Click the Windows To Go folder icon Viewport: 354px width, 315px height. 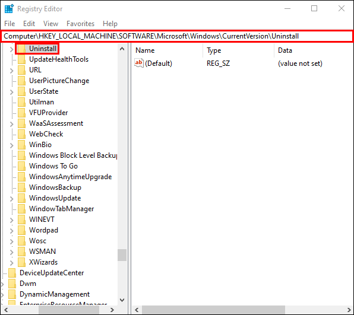[21, 166]
